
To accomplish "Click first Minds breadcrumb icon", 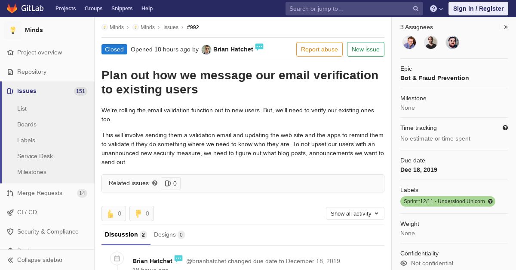I will point(104,27).
